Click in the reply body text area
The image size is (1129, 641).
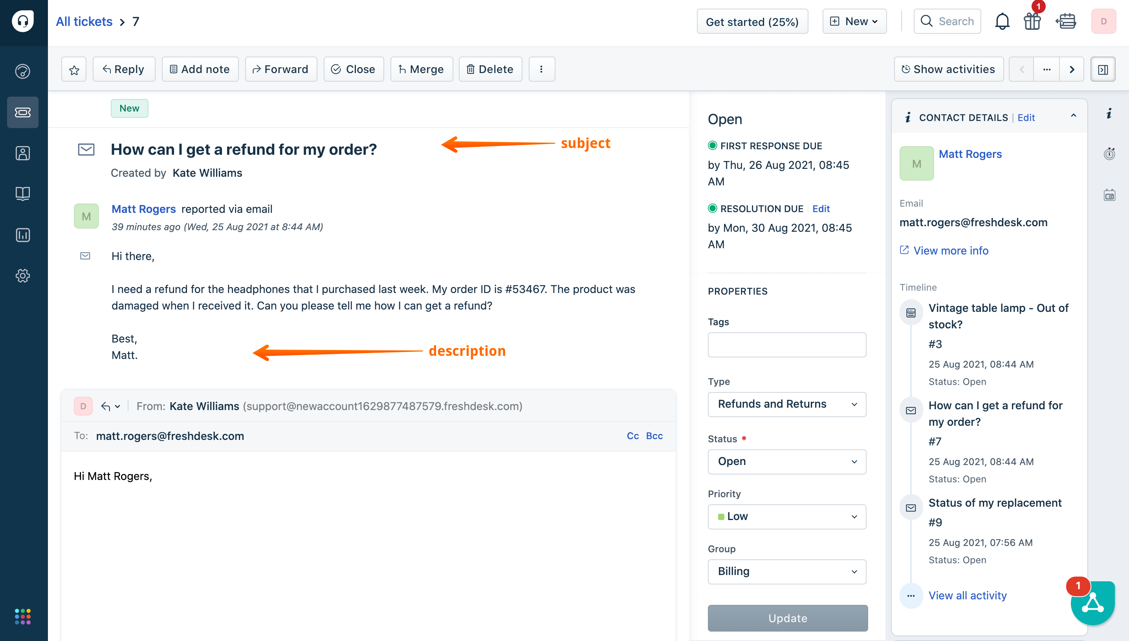point(368,546)
